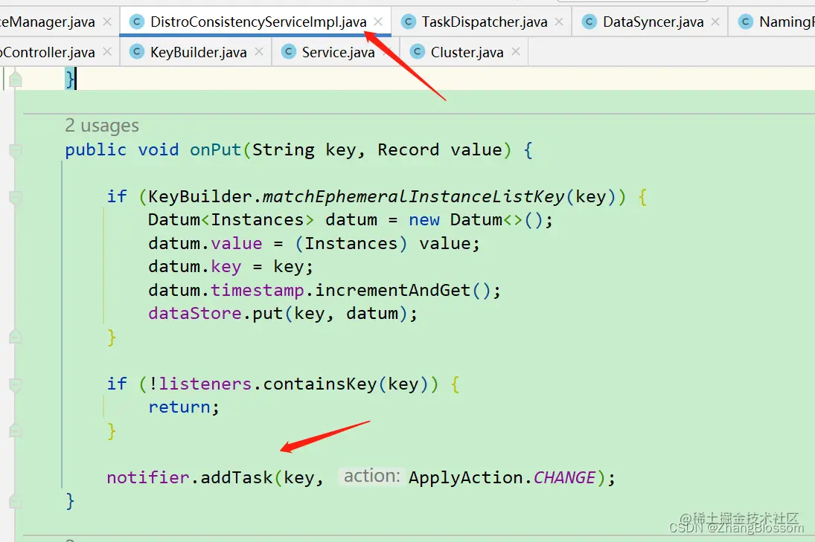Close the Cluster.java tab
This screenshot has width=815, height=542.
[x=516, y=52]
